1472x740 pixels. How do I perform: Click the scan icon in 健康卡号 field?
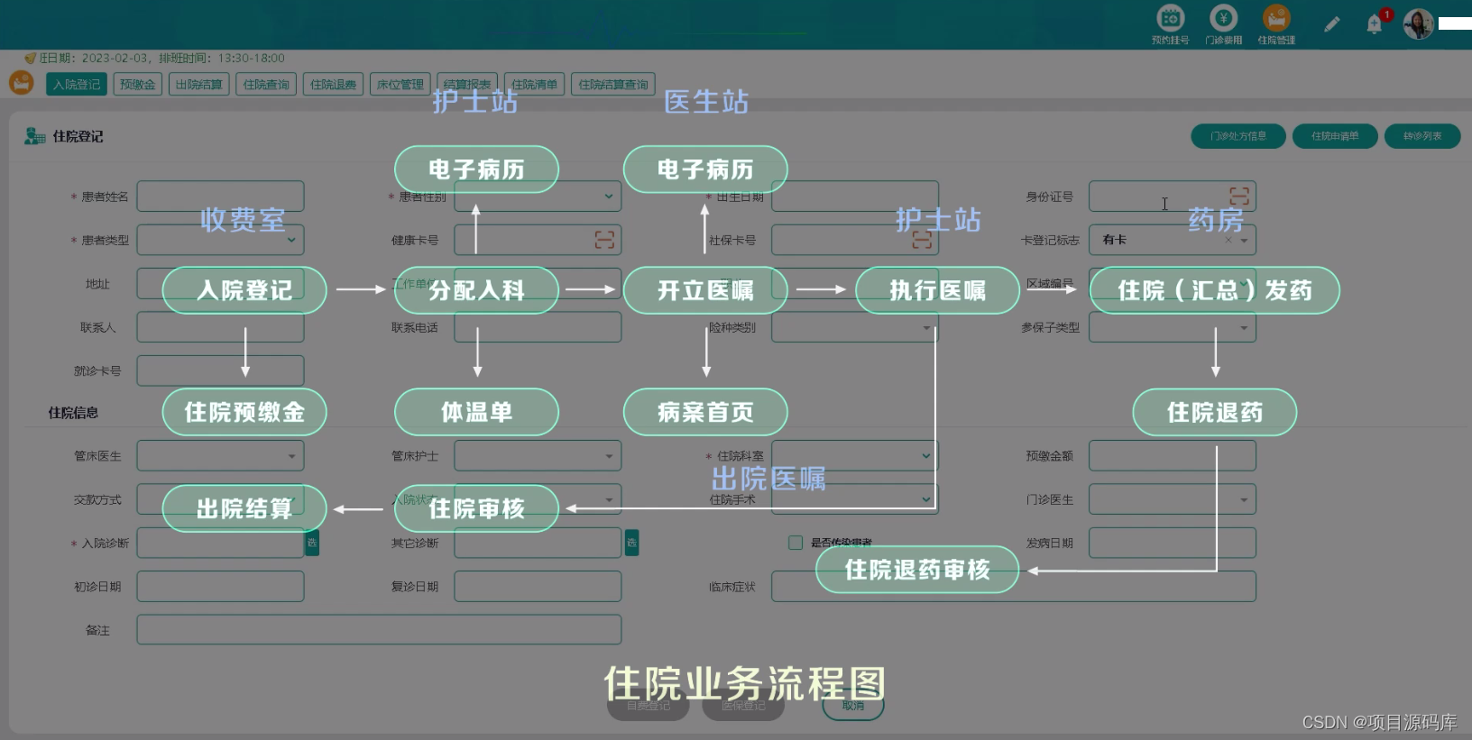point(604,240)
